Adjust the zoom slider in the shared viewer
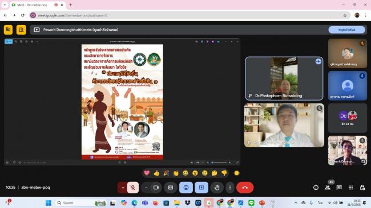This screenshot has height=208, width=371. point(219,163)
